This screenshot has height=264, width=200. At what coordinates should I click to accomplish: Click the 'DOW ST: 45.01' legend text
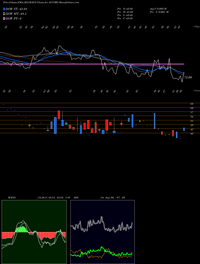tap(16, 9)
